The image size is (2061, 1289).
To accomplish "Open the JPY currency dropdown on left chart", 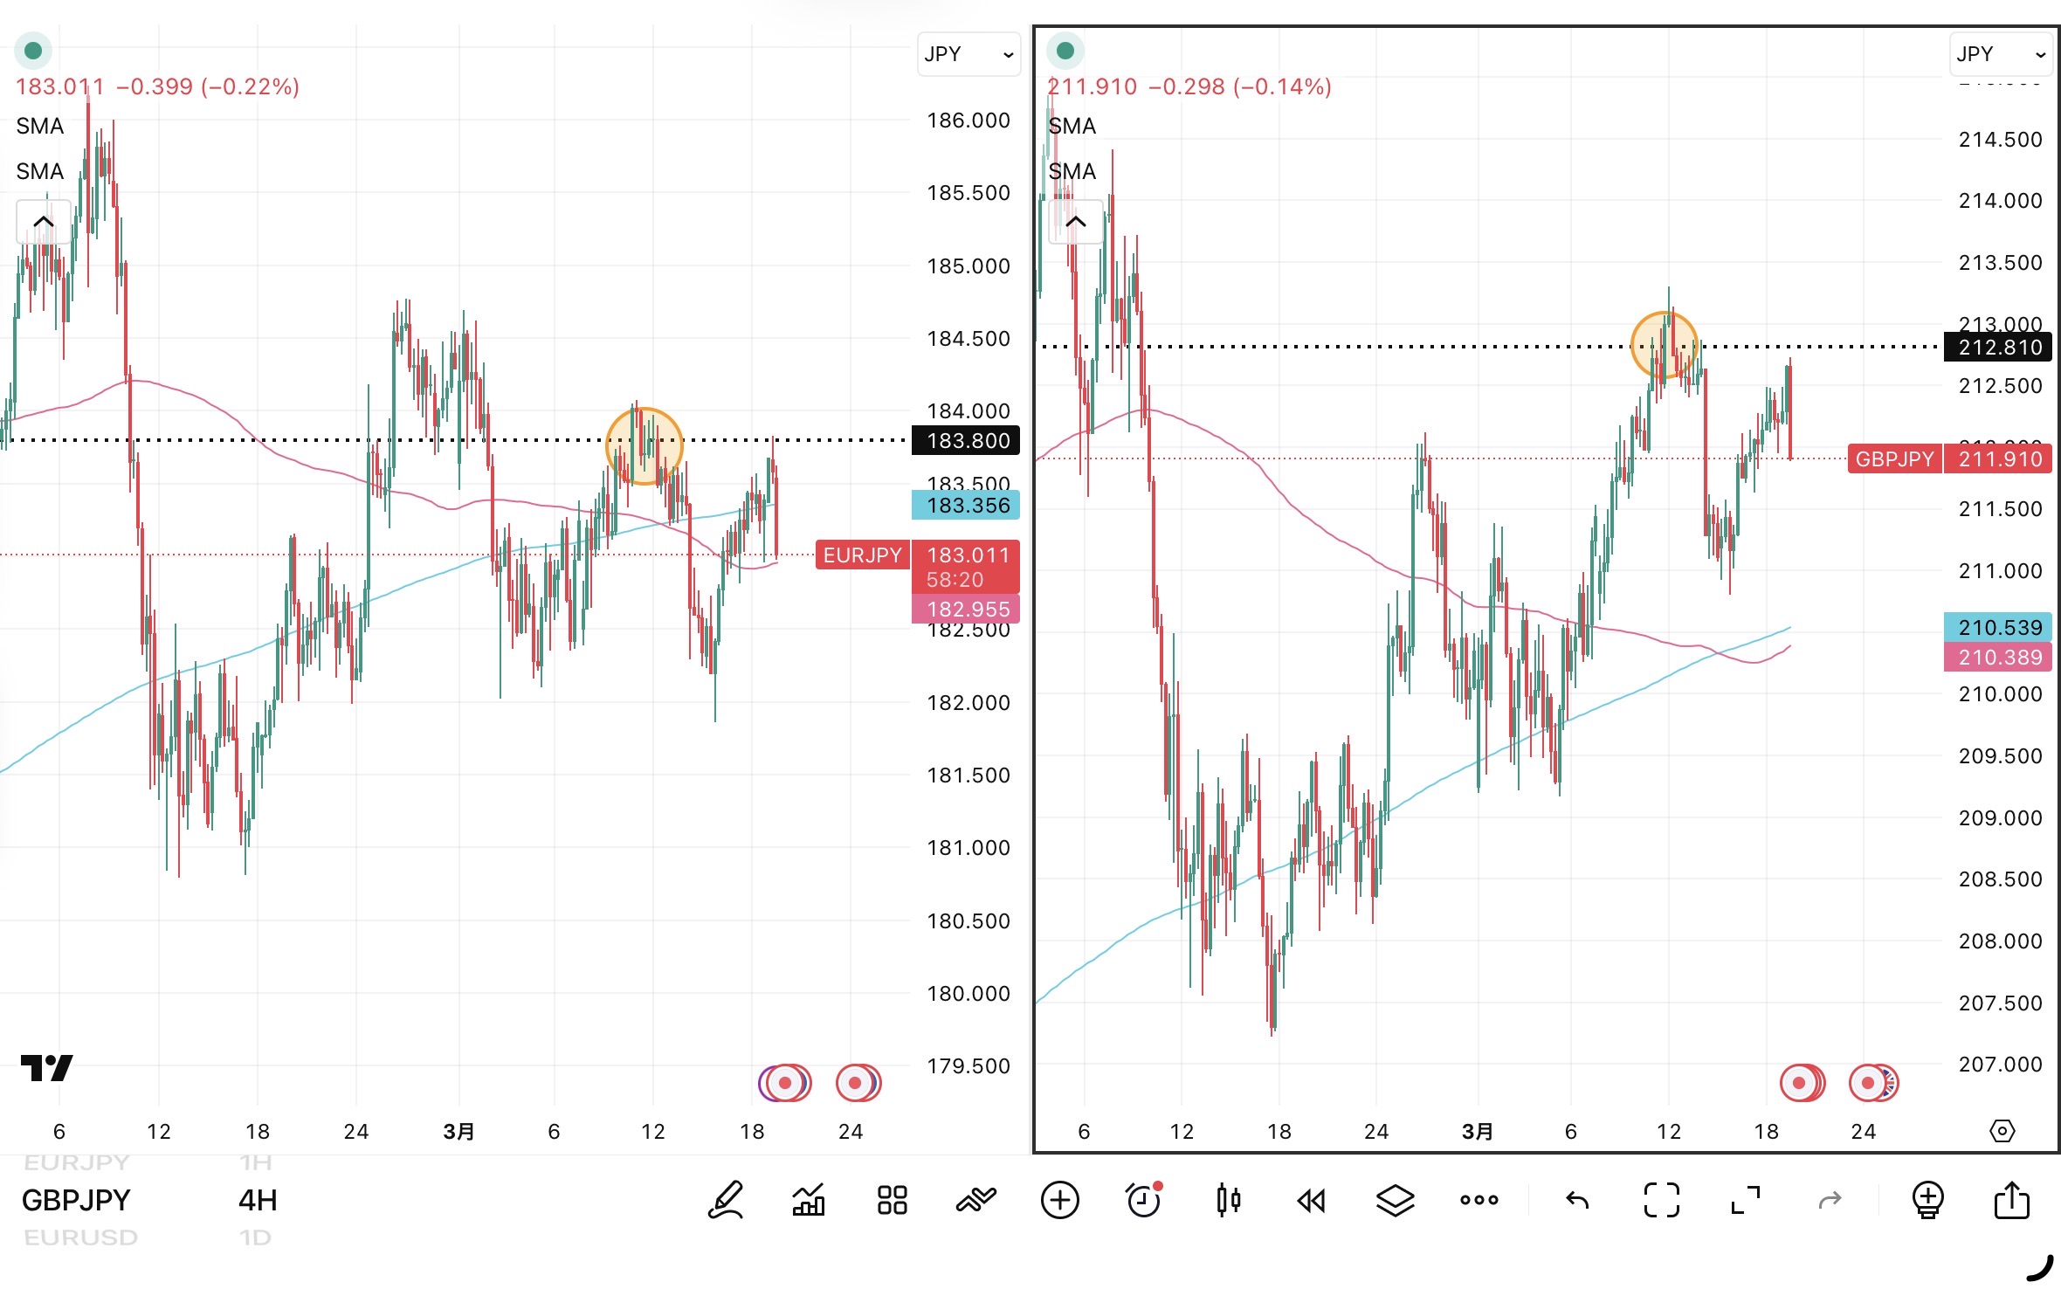I will pyautogui.click(x=968, y=54).
